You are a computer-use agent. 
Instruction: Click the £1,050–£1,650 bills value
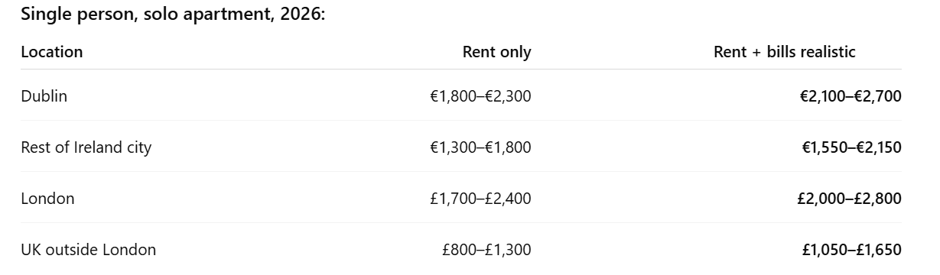(x=851, y=250)
